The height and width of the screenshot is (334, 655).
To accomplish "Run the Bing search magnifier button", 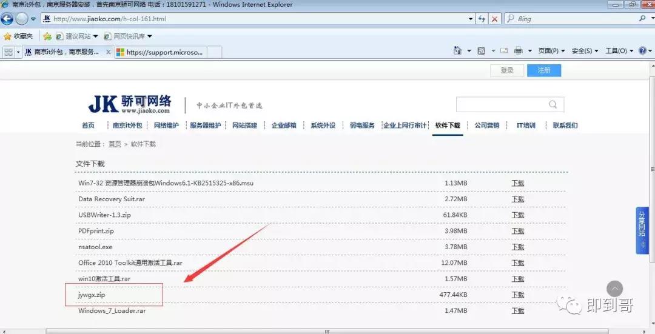I will click(642, 19).
